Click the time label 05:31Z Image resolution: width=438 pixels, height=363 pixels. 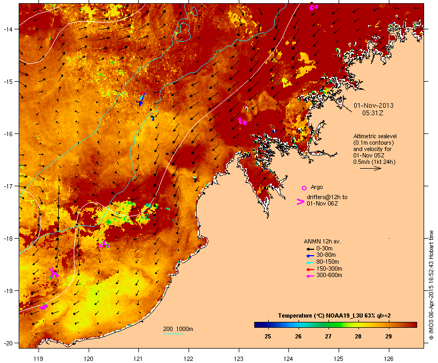[373, 113]
